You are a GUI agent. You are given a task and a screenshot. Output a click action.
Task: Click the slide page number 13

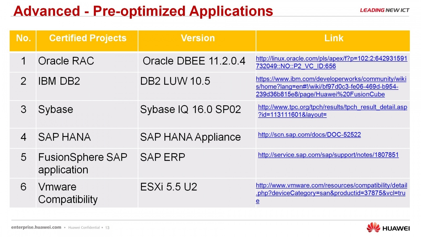pos(107,228)
